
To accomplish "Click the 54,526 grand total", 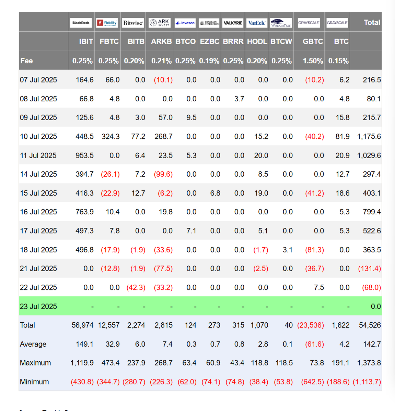I will point(370,325).
